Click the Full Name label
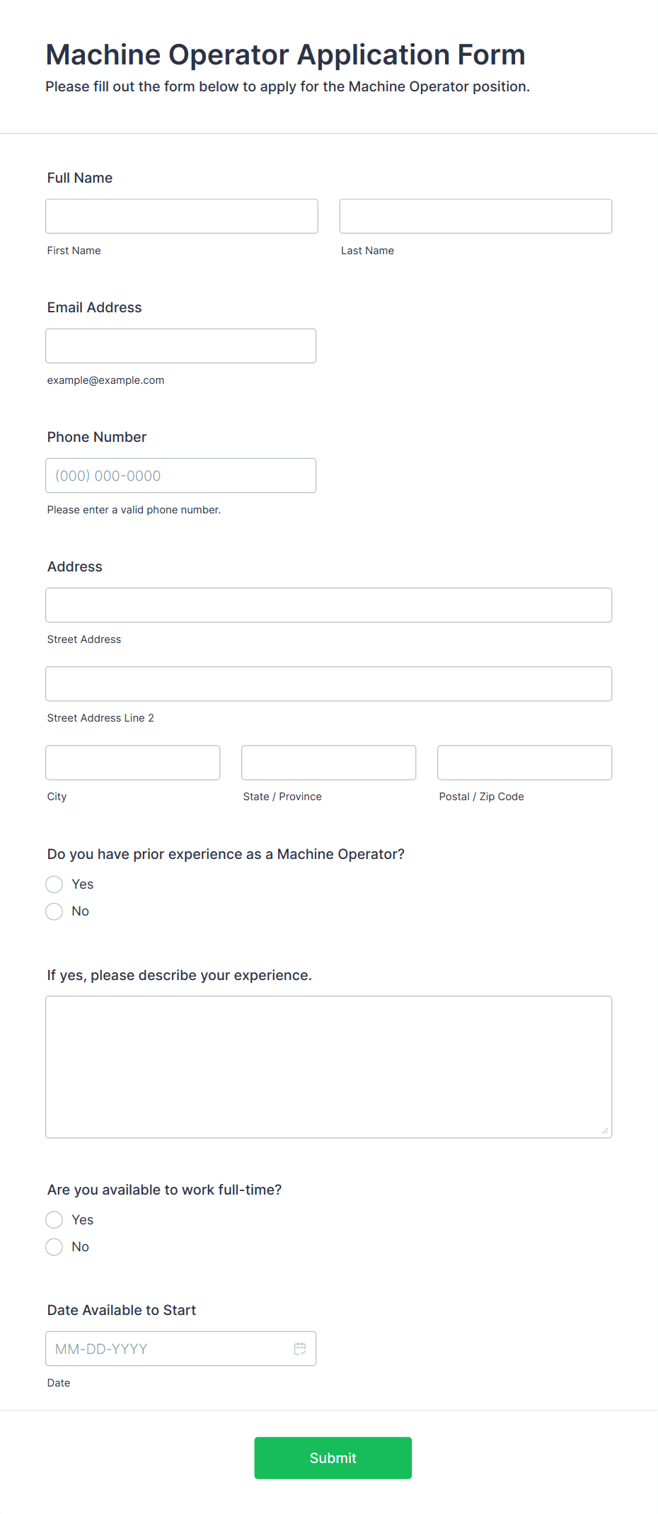 pyautogui.click(x=80, y=178)
